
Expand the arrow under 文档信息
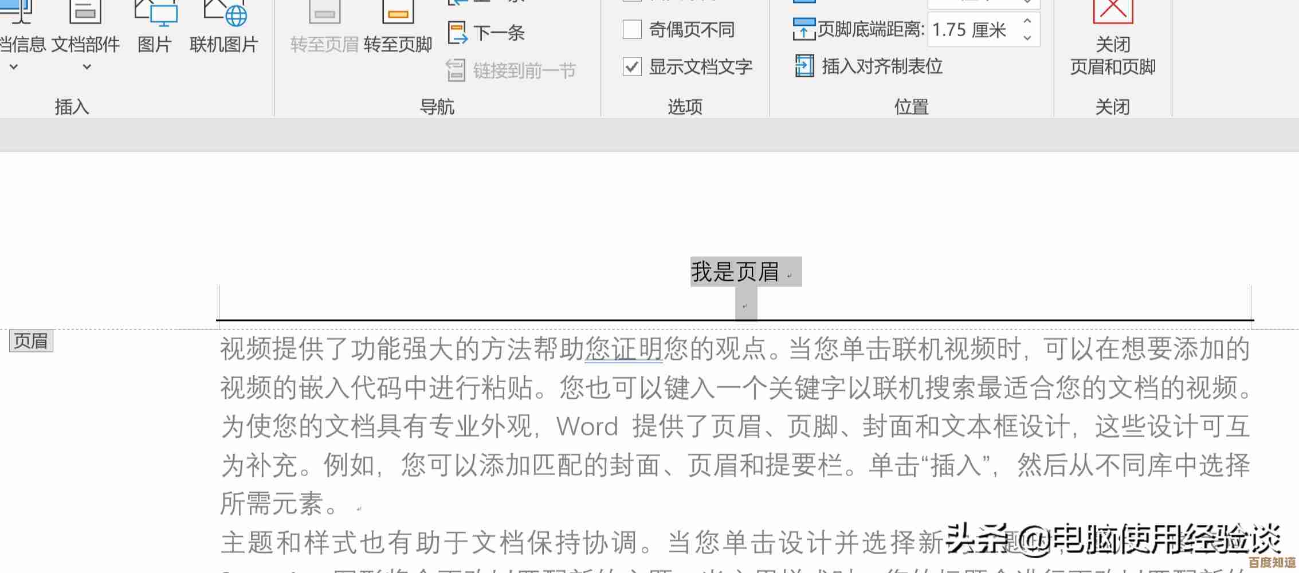pos(14,67)
